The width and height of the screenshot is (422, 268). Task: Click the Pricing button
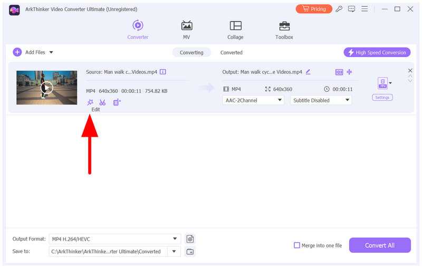(x=314, y=9)
